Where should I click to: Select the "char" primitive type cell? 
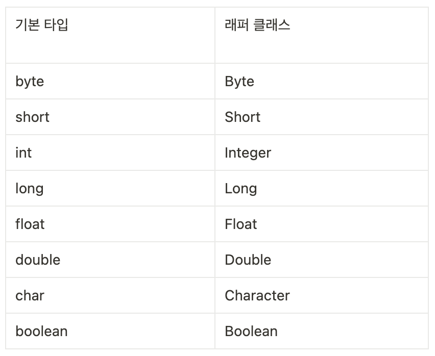click(30, 295)
